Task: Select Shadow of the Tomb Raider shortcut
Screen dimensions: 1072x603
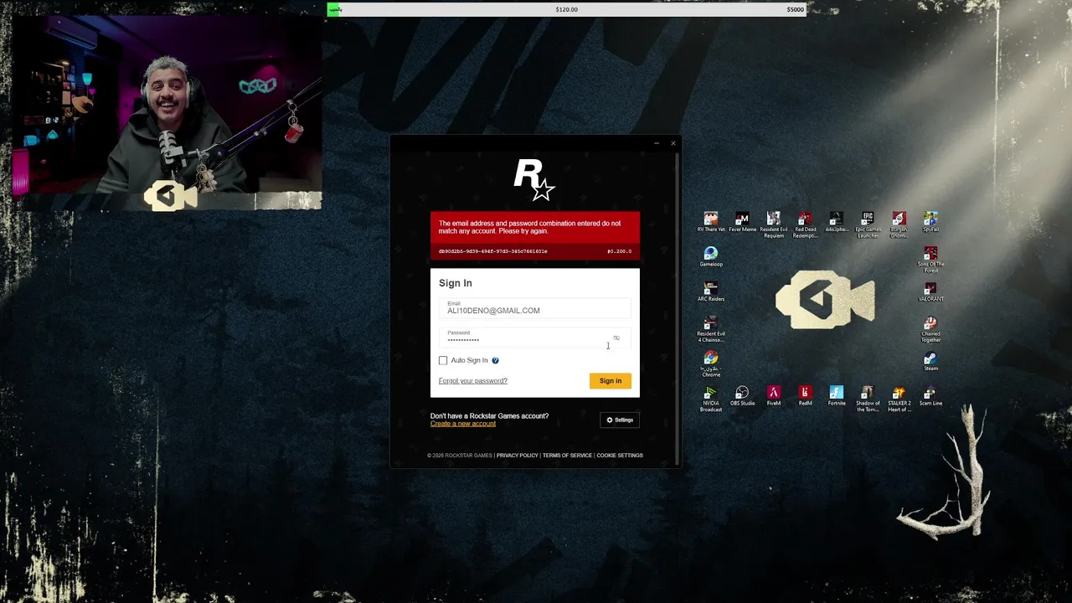Action: (868, 399)
